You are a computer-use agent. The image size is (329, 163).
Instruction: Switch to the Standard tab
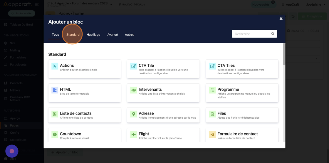[73, 35]
